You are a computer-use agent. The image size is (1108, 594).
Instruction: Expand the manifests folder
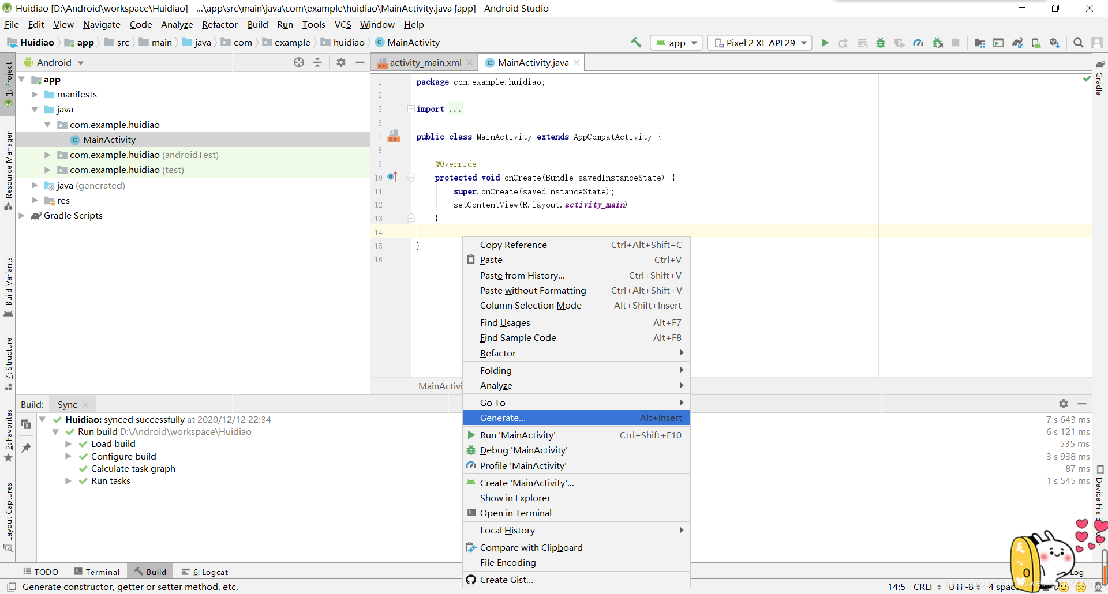[35, 94]
